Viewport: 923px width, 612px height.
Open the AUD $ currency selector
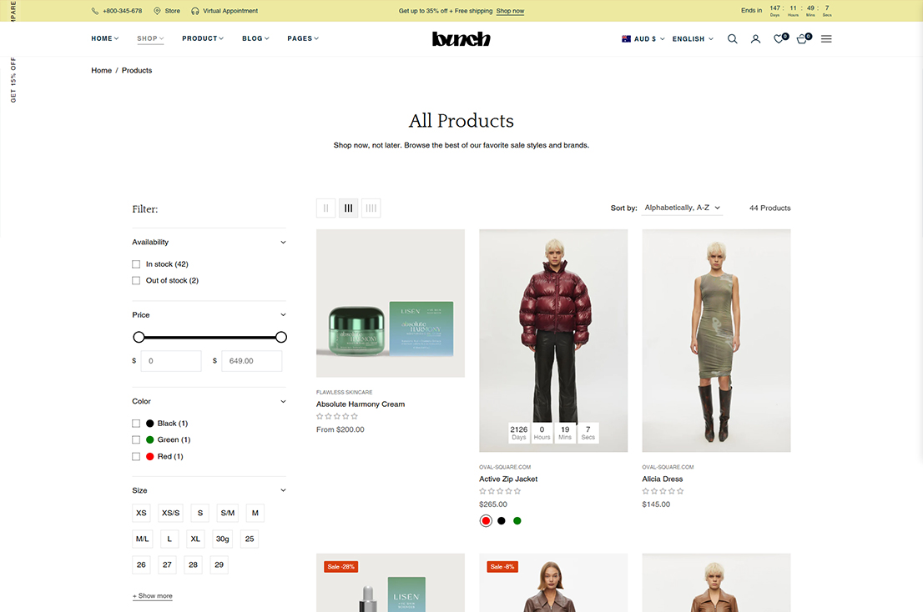643,39
